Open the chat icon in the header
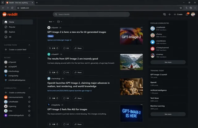The width and height of the screenshot is (198, 128). point(164,15)
